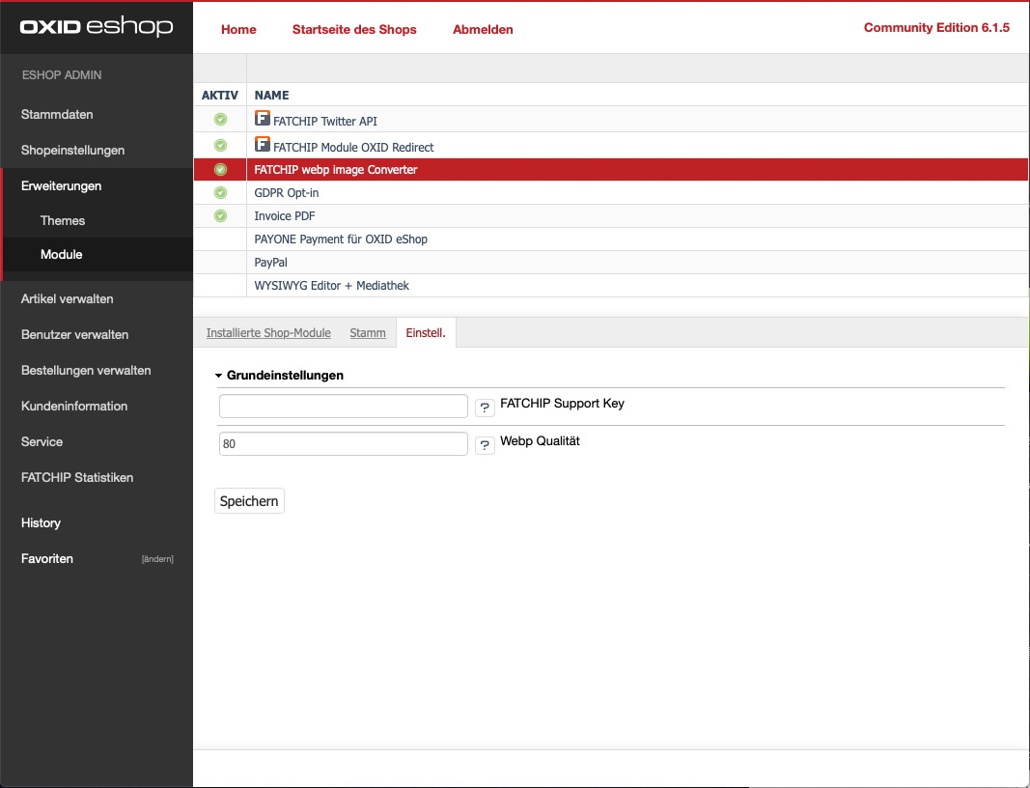Image resolution: width=1030 pixels, height=788 pixels.
Task: Open the Stamm tab
Action: click(368, 332)
